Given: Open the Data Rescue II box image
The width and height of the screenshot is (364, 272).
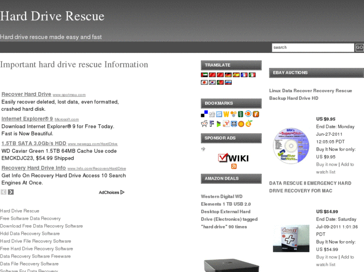Looking at the screenshot, I should pos(291,238).
